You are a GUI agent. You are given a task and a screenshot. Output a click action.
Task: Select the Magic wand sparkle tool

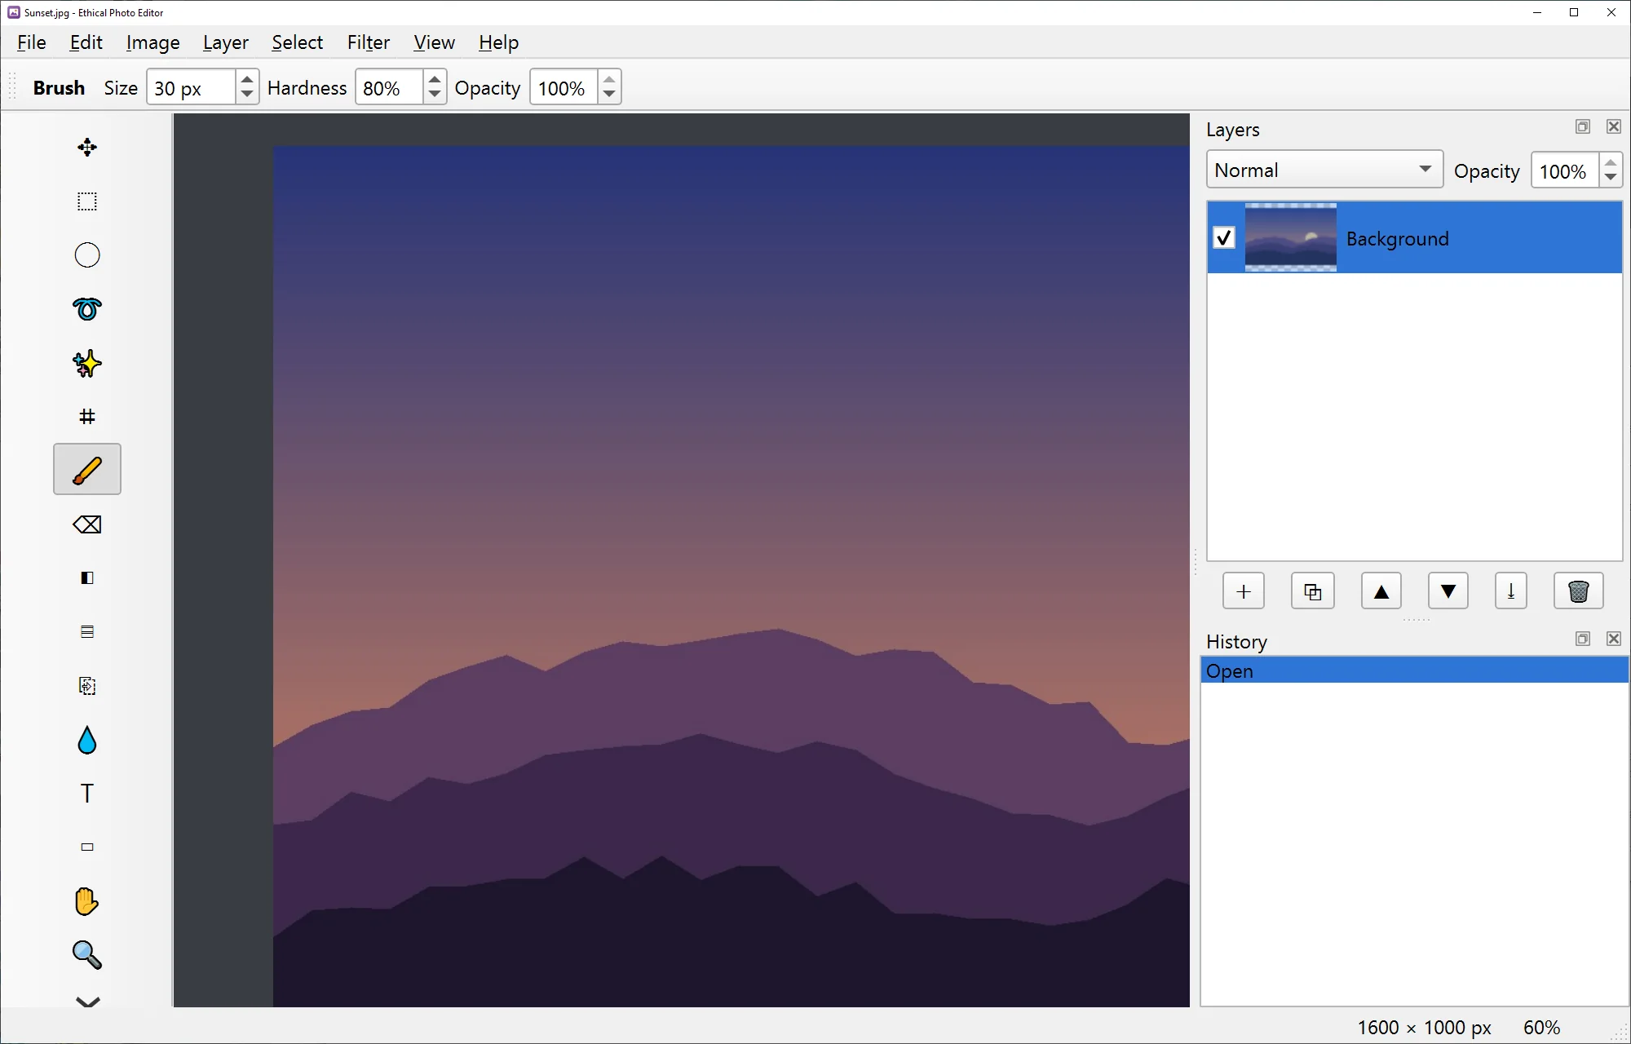(x=87, y=363)
